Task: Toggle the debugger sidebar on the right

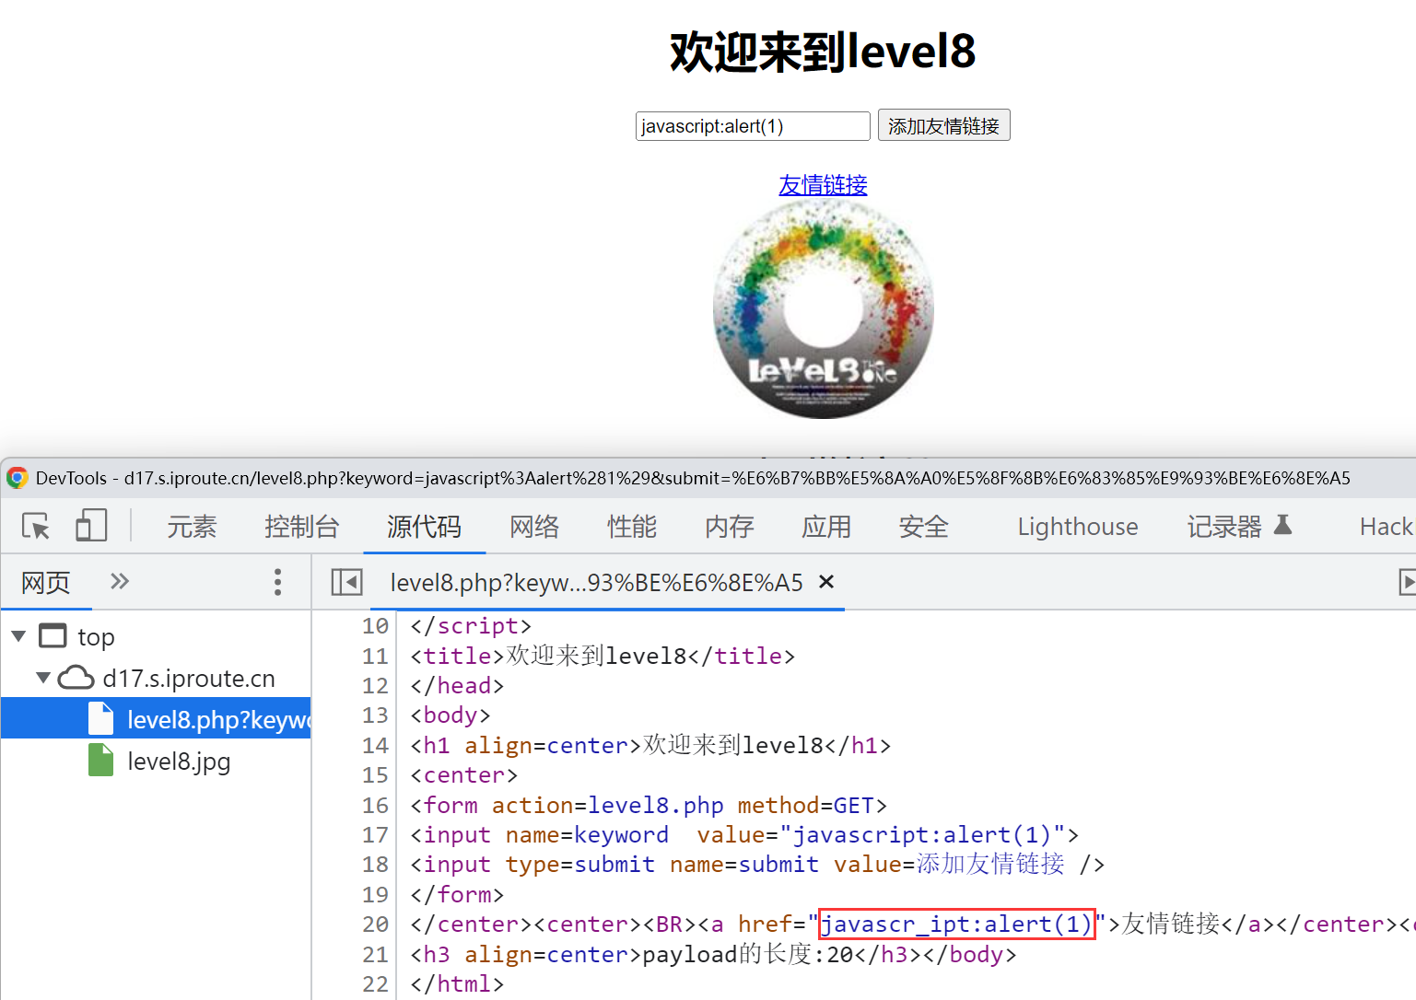Action: [1406, 582]
